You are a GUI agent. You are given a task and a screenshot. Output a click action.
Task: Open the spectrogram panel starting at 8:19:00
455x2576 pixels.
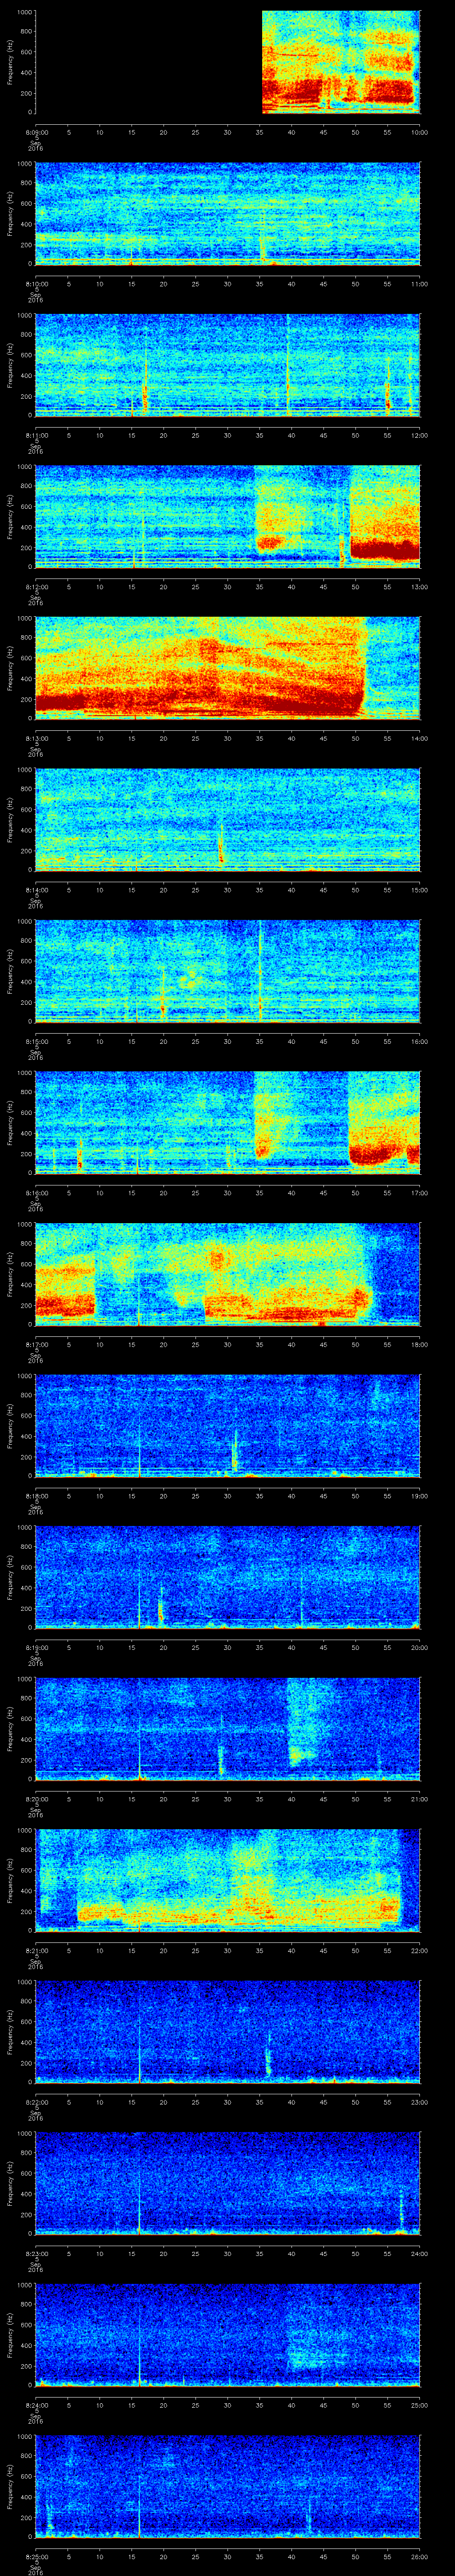[x=228, y=1577]
